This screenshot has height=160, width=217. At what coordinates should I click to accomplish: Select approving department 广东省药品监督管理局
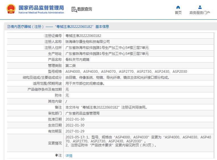coord(82,113)
